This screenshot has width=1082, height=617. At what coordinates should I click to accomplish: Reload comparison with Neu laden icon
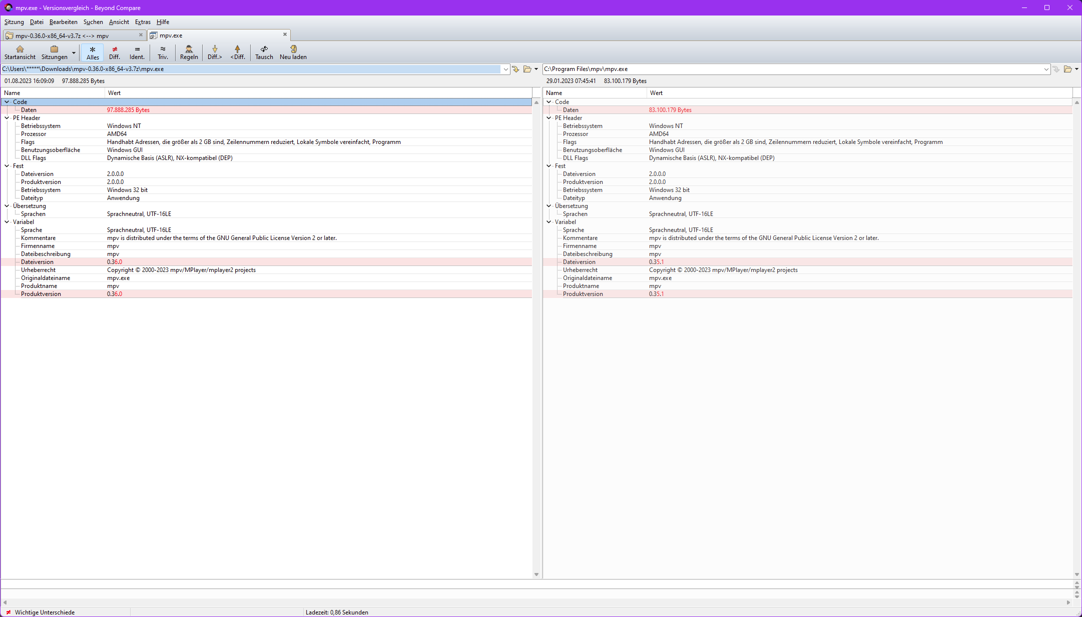293,49
